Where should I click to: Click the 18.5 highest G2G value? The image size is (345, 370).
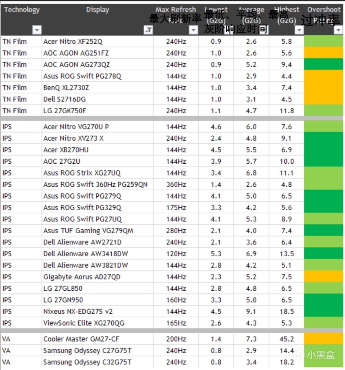287,312
